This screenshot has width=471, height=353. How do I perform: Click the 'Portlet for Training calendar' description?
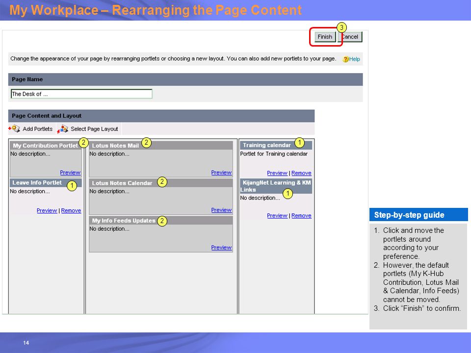[274, 154]
